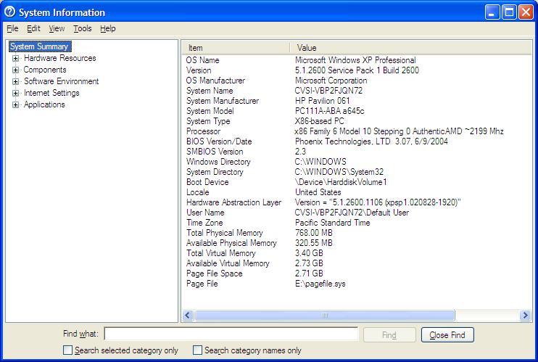Click the Find button
Screen dimensions: 538x362
point(389,335)
